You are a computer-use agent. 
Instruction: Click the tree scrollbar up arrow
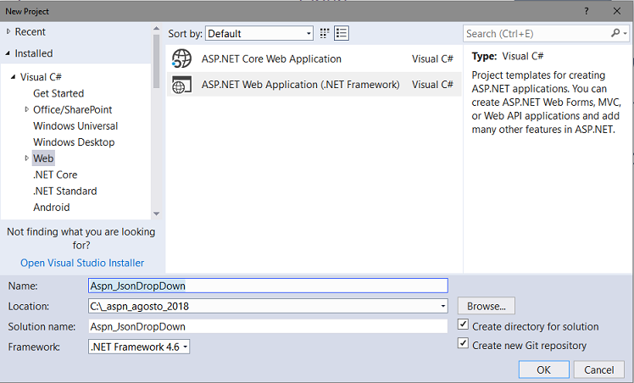click(157, 28)
